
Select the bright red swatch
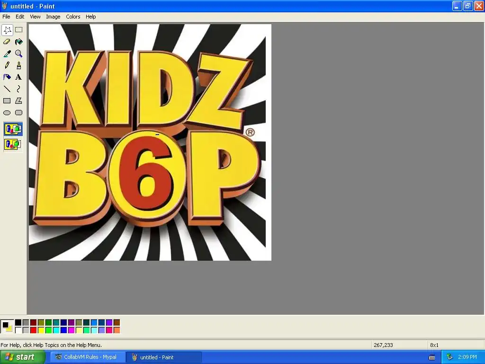(34, 330)
